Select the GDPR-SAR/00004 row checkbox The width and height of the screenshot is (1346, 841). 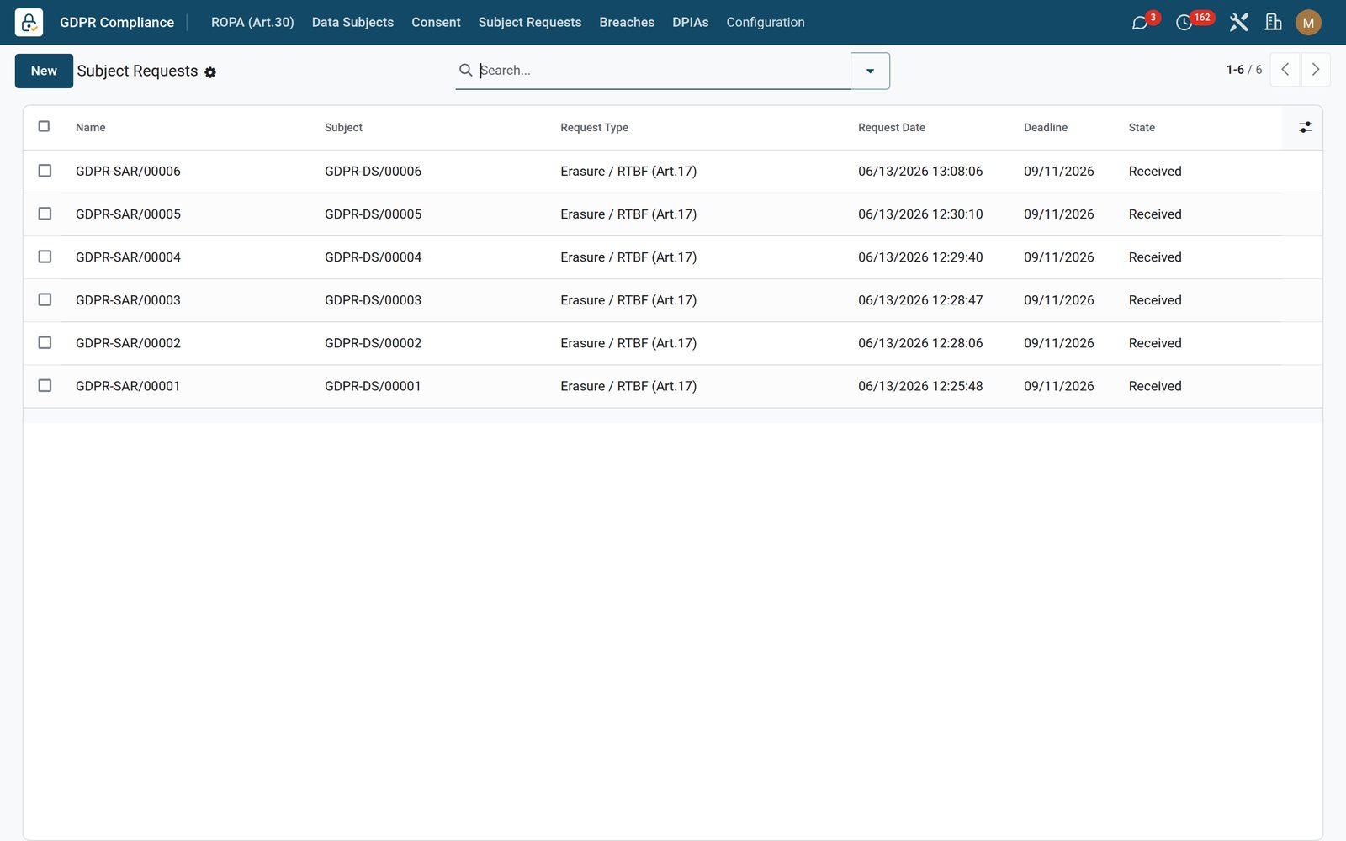[x=45, y=257]
